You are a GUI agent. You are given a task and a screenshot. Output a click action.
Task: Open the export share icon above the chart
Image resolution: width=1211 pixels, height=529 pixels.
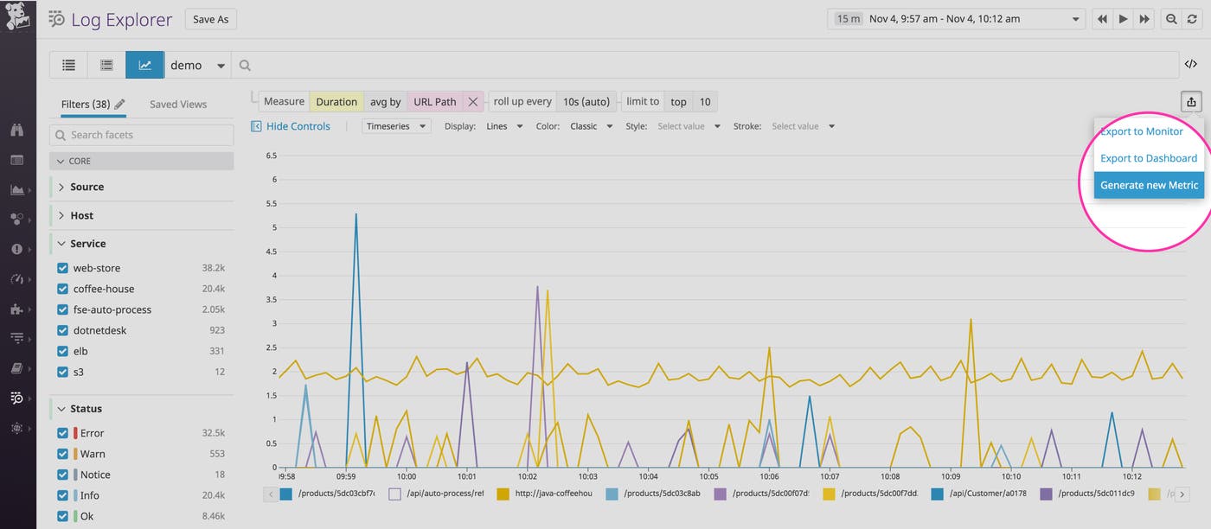pos(1191,101)
